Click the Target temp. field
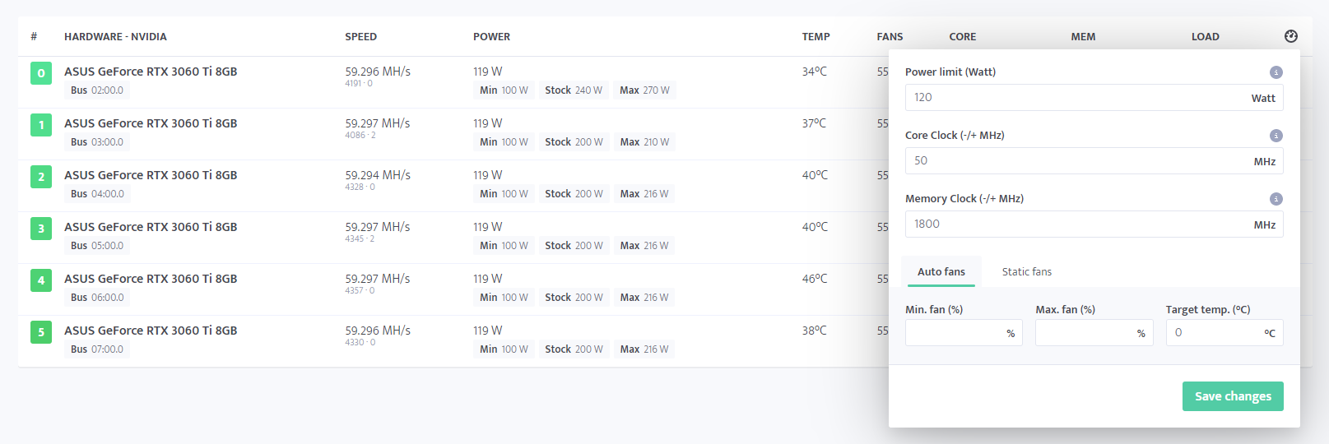This screenshot has width=1329, height=444. pos(1224,333)
